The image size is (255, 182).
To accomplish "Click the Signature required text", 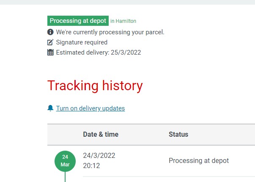I will pos(82,42).
